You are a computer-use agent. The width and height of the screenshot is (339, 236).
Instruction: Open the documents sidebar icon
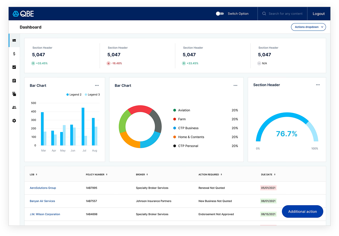14,94
